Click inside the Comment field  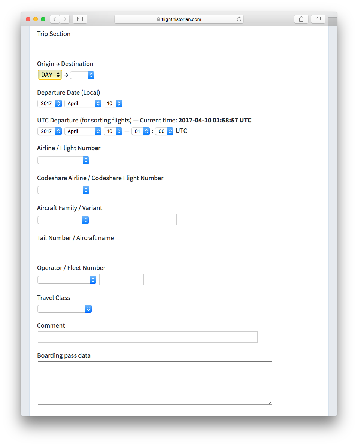[x=147, y=337]
